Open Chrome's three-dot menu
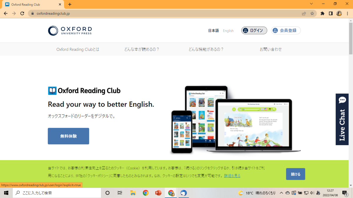353x198 pixels. [x=347, y=13]
